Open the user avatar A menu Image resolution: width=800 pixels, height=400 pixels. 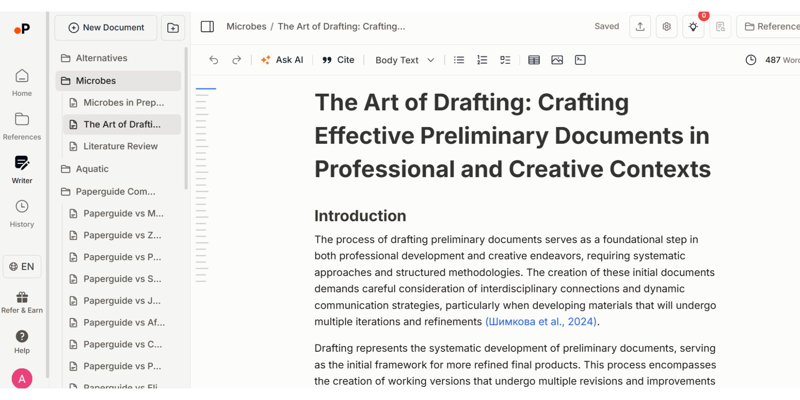click(x=22, y=378)
